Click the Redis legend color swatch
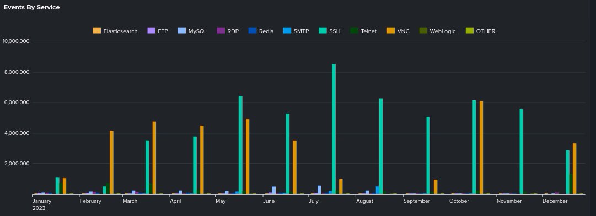 (253, 31)
